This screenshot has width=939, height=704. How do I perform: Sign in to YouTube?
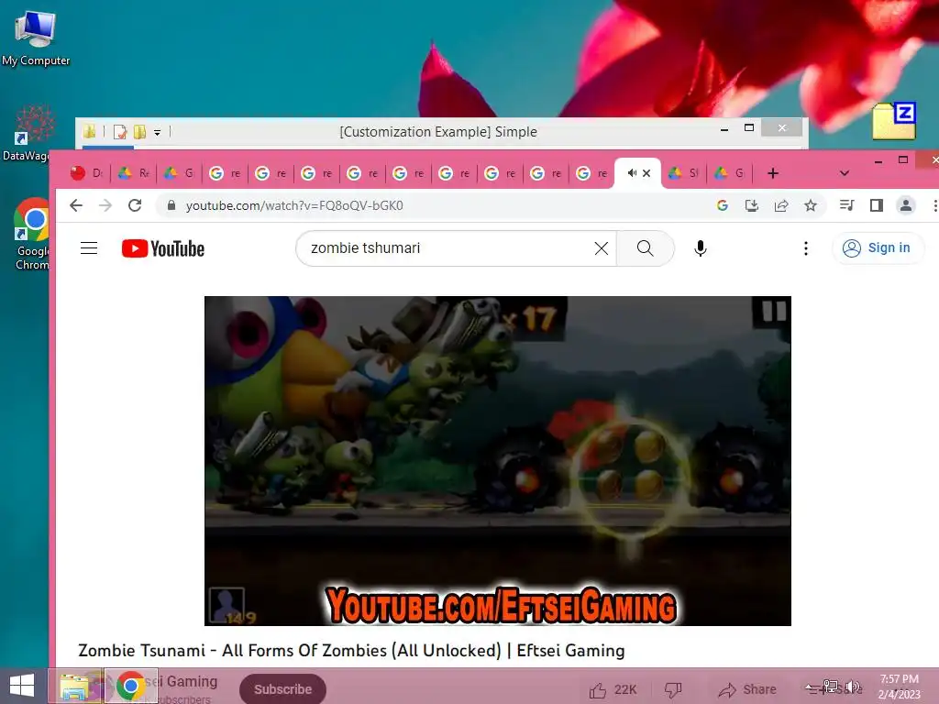tap(878, 247)
